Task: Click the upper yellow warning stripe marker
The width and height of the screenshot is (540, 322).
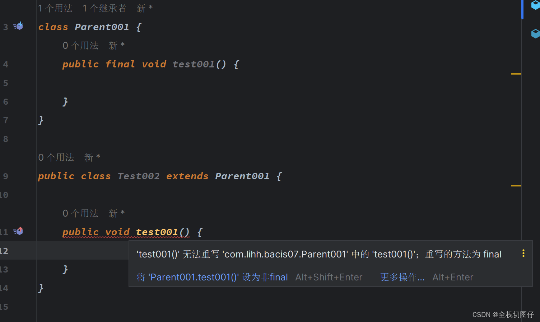Action: point(516,74)
